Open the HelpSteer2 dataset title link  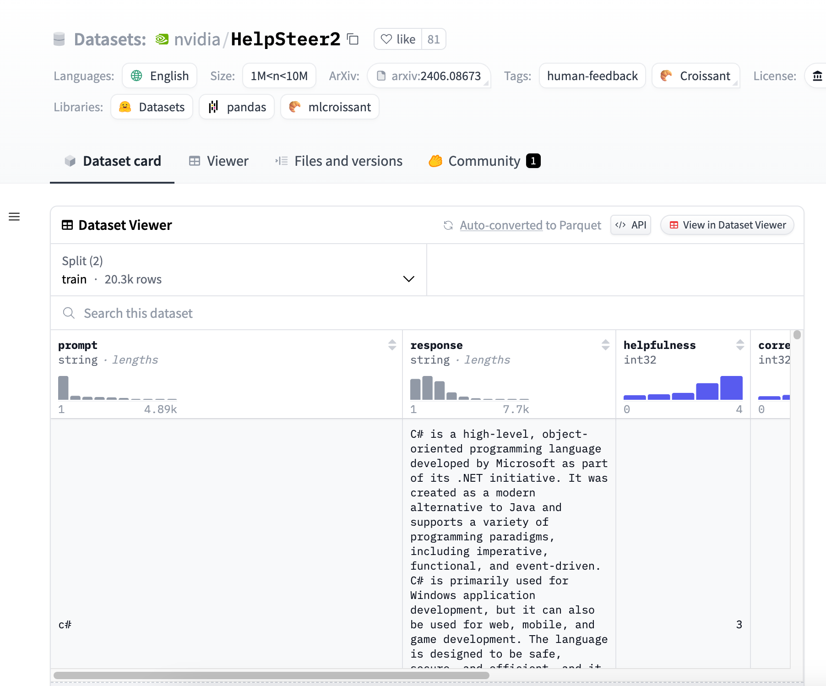coord(286,39)
